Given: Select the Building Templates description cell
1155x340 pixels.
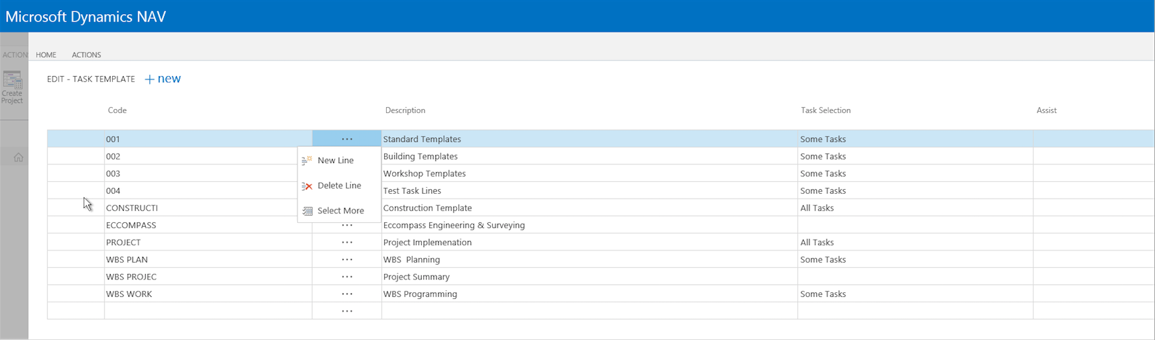Looking at the screenshot, I should click(x=421, y=156).
